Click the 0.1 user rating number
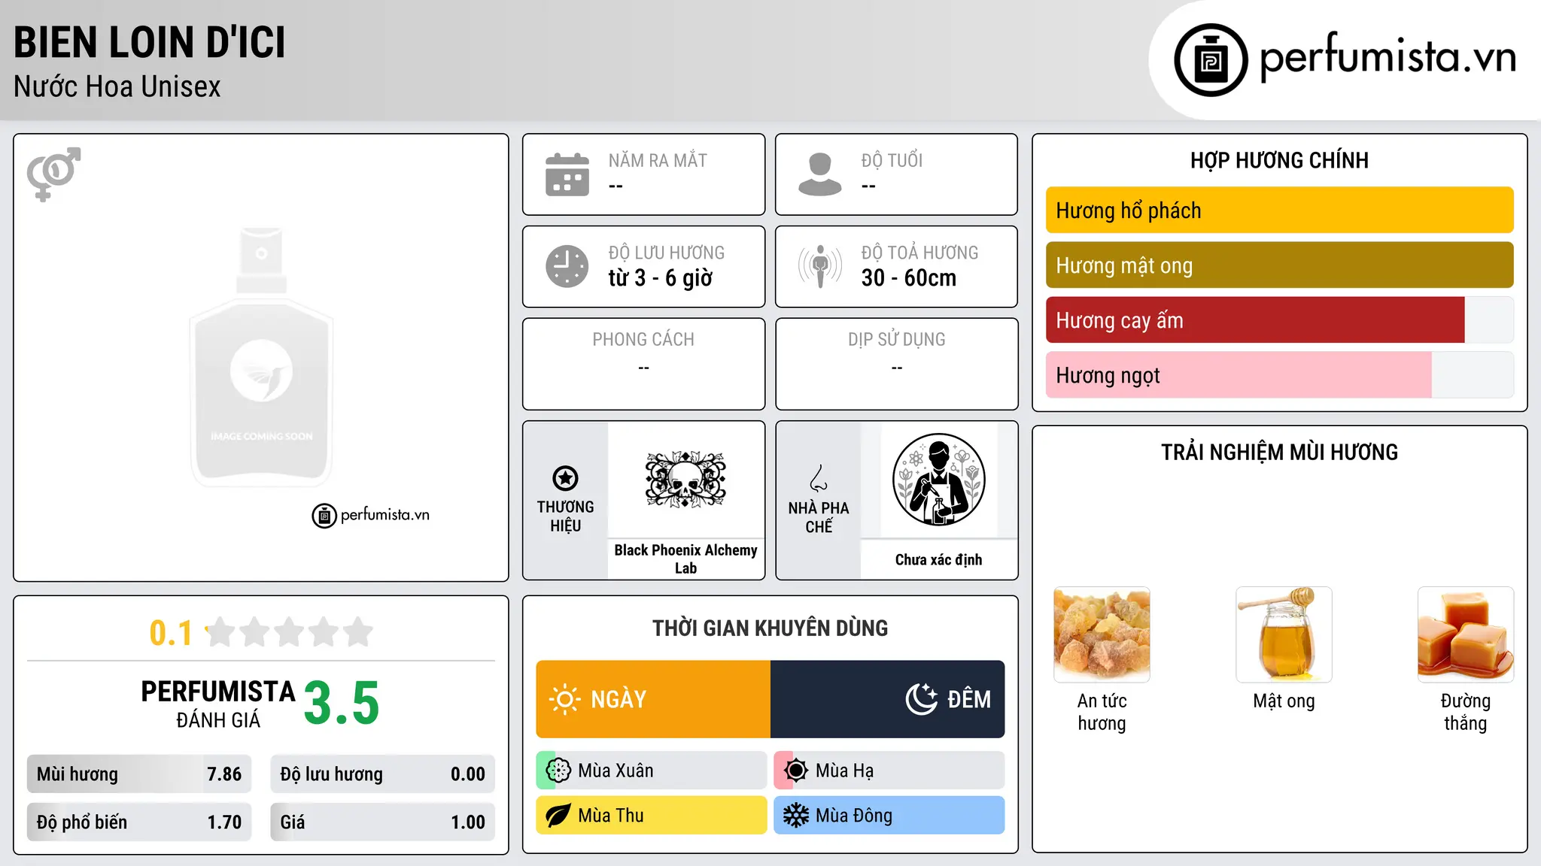This screenshot has width=1541, height=866. [x=171, y=633]
